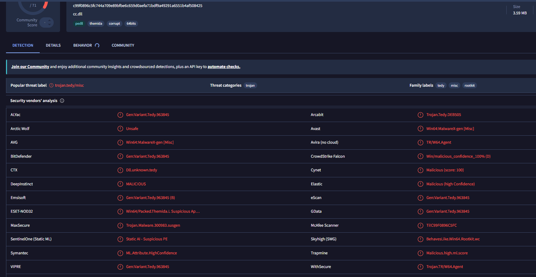This screenshot has width=536, height=277.
Task: Click the Trojan.Tedy.DEB505 detection result
Action: [444, 115]
